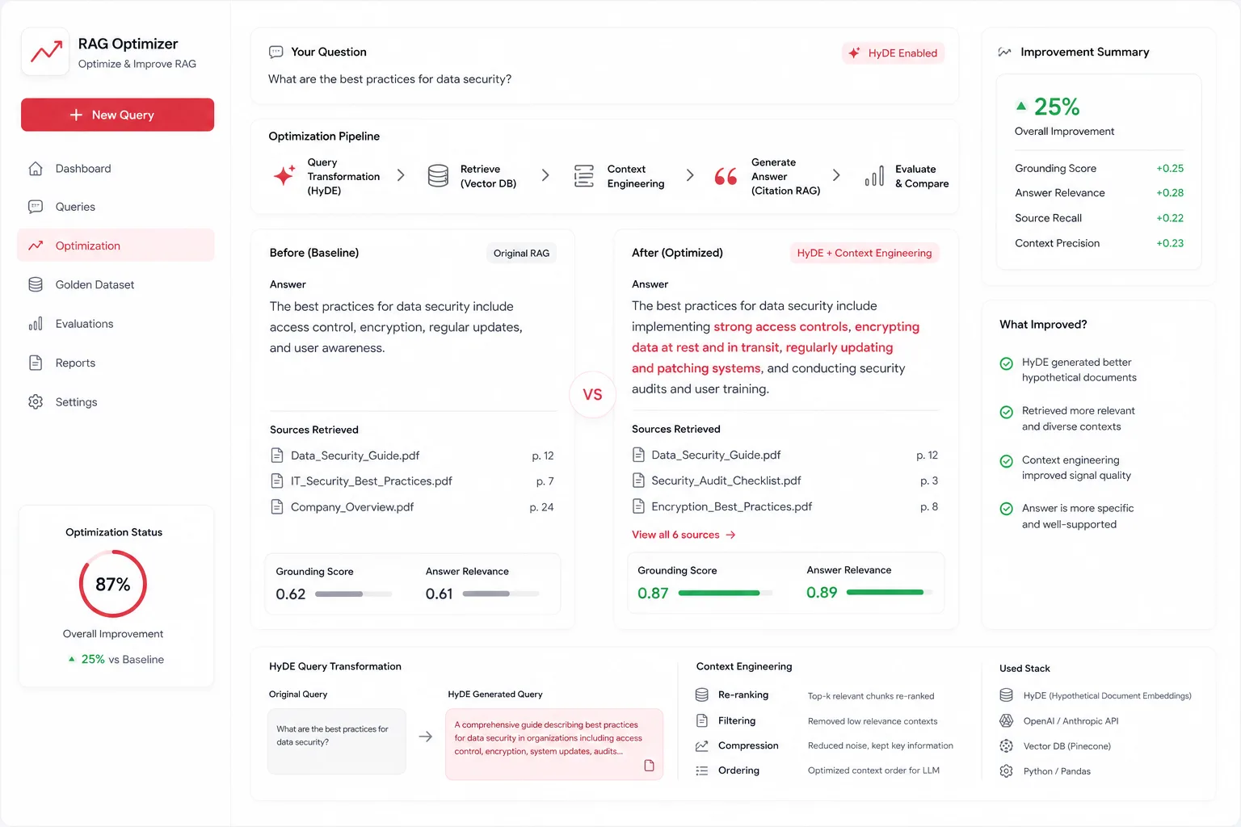
Task: Click chevron after Query Transformation step
Action: tap(401, 175)
